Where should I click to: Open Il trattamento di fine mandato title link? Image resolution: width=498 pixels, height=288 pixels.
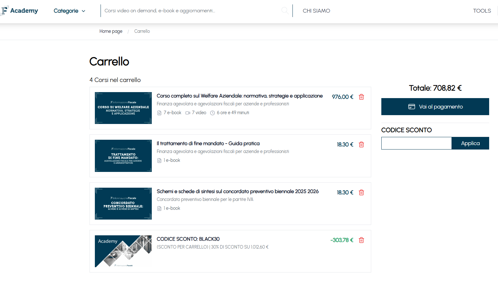tap(208, 144)
